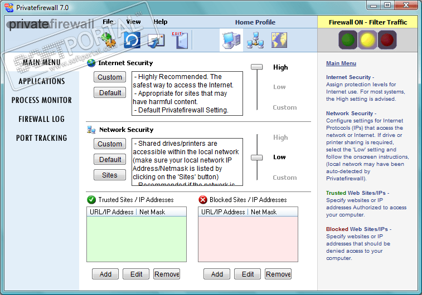422x295 pixels.
Task: Click Trusted Sites URL/IP Address column header
Action: (111, 212)
